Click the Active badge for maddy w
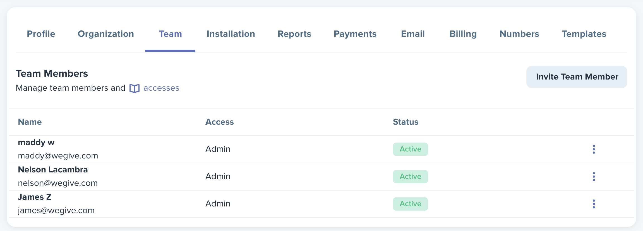 411,149
